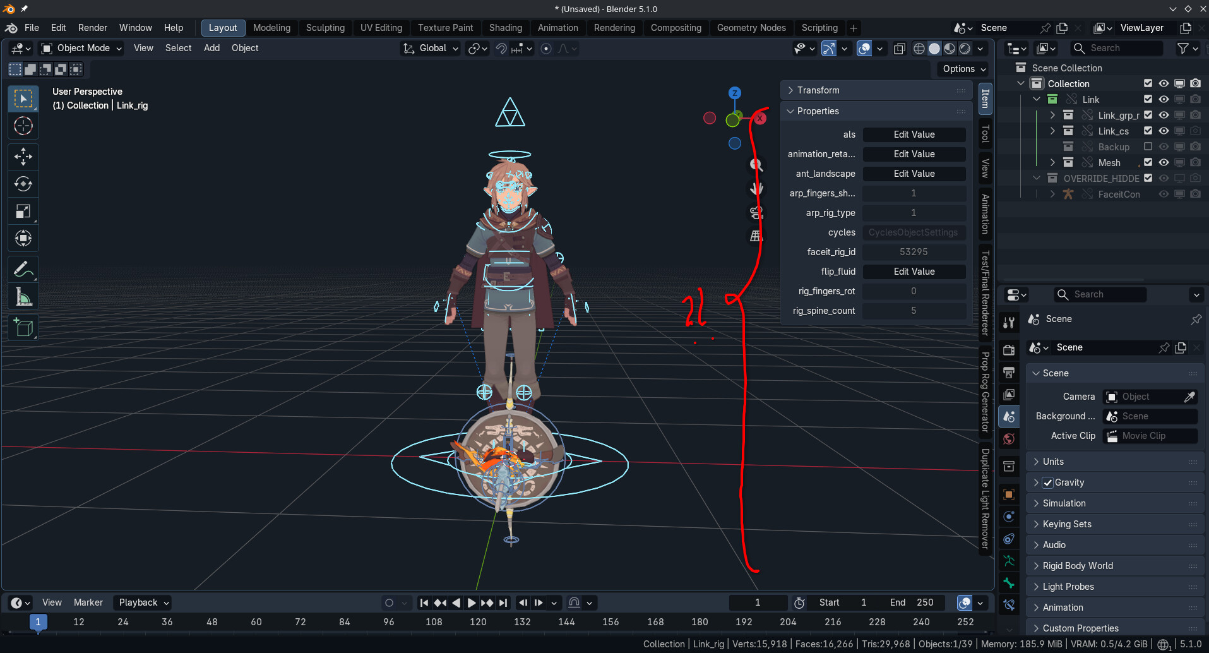Click the rig_spine_count value field

(914, 311)
